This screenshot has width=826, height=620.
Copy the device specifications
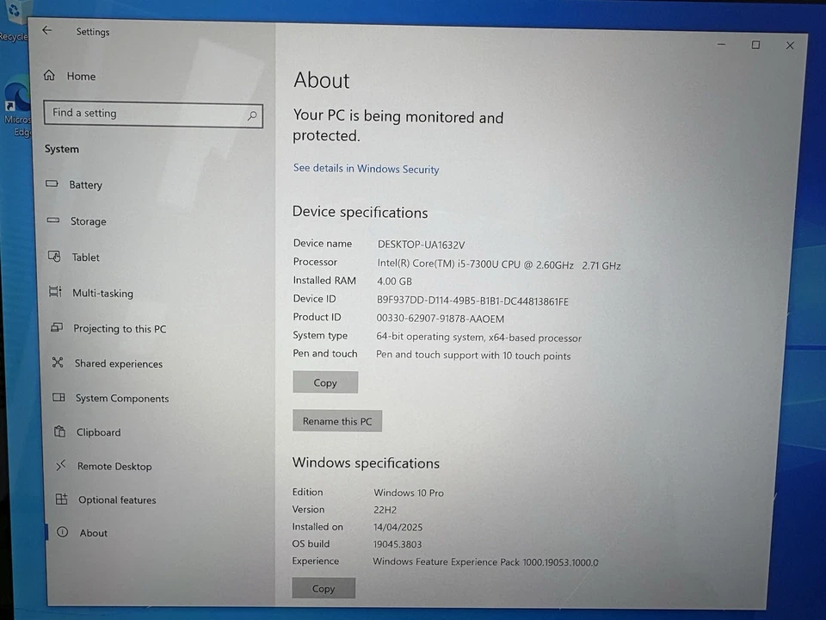(325, 382)
